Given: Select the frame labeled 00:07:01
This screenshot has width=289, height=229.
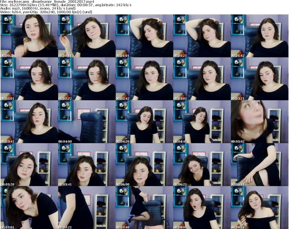Looking at the screenshot, I should (x=29, y=208).
